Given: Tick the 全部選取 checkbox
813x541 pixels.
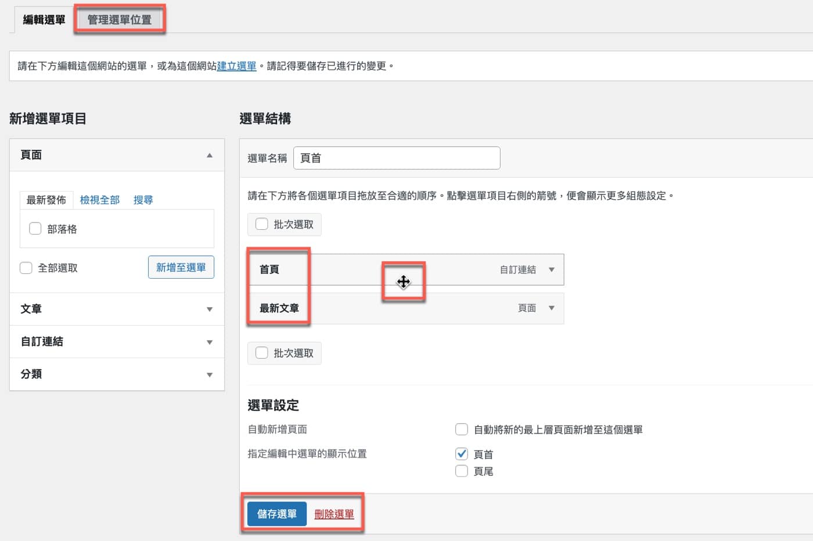Looking at the screenshot, I should point(26,268).
